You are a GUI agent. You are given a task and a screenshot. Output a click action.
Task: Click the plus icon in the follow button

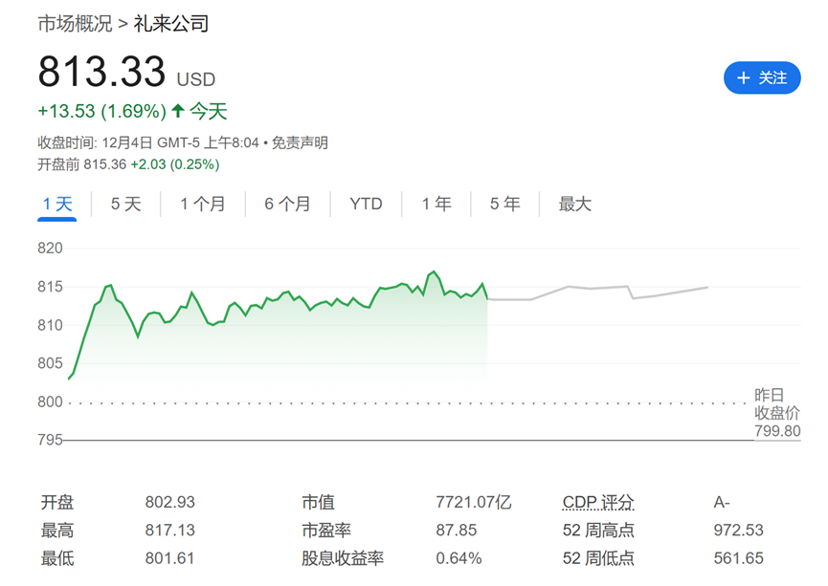click(x=743, y=78)
